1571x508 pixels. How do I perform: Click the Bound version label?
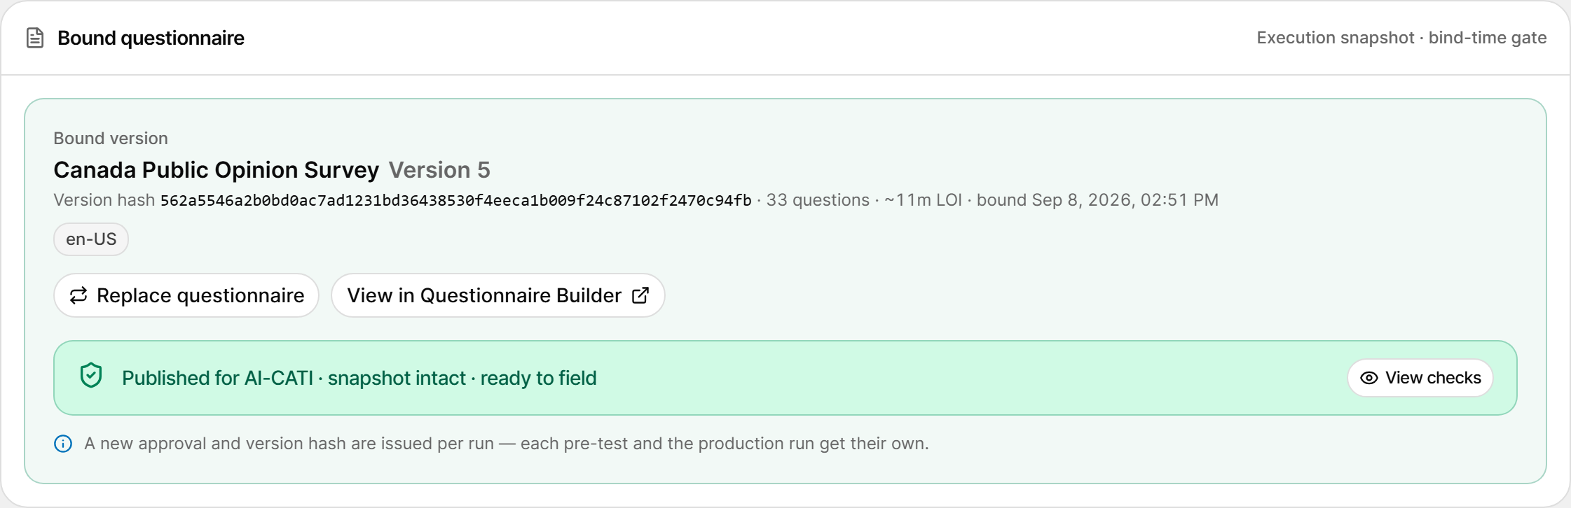pos(111,139)
